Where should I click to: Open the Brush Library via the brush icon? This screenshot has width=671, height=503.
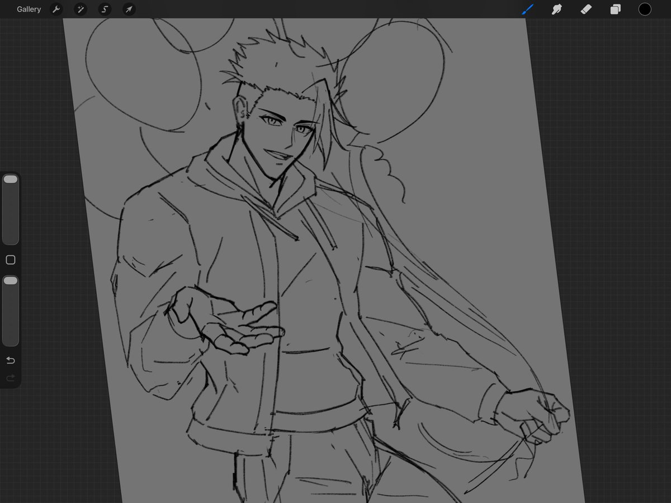[x=527, y=9]
